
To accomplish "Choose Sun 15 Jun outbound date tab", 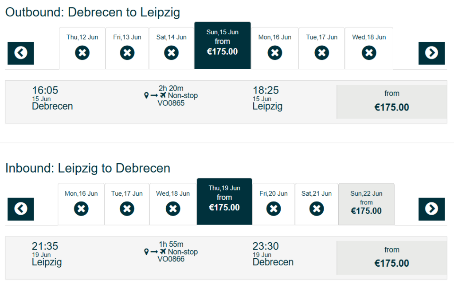I will 222,45.
